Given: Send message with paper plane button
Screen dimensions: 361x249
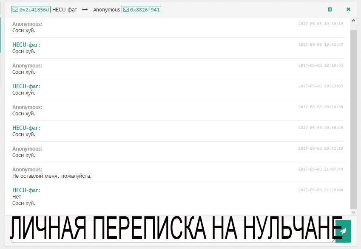Looking at the screenshot, I should tap(343, 231).
